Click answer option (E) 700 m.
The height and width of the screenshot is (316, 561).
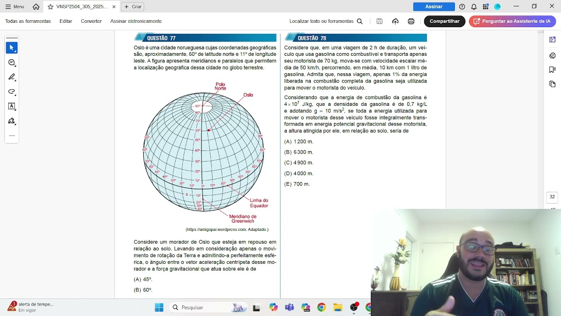[x=297, y=184]
